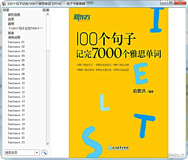Select Sentence 10 in contents
The height and width of the screenshot is (160, 188).
click(x=16, y=83)
